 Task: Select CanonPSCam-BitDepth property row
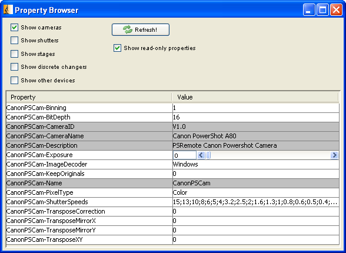click(x=89, y=117)
